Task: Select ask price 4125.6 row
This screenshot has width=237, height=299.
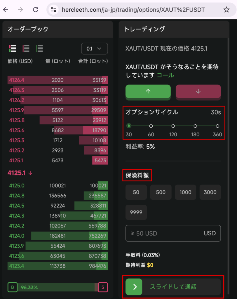Action: [x=58, y=130]
